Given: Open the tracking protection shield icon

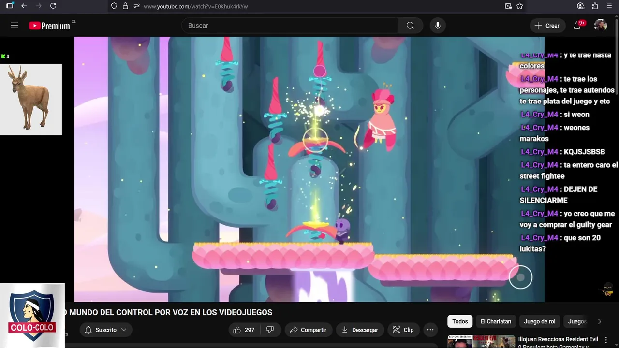Looking at the screenshot, I should pos(114,6).
